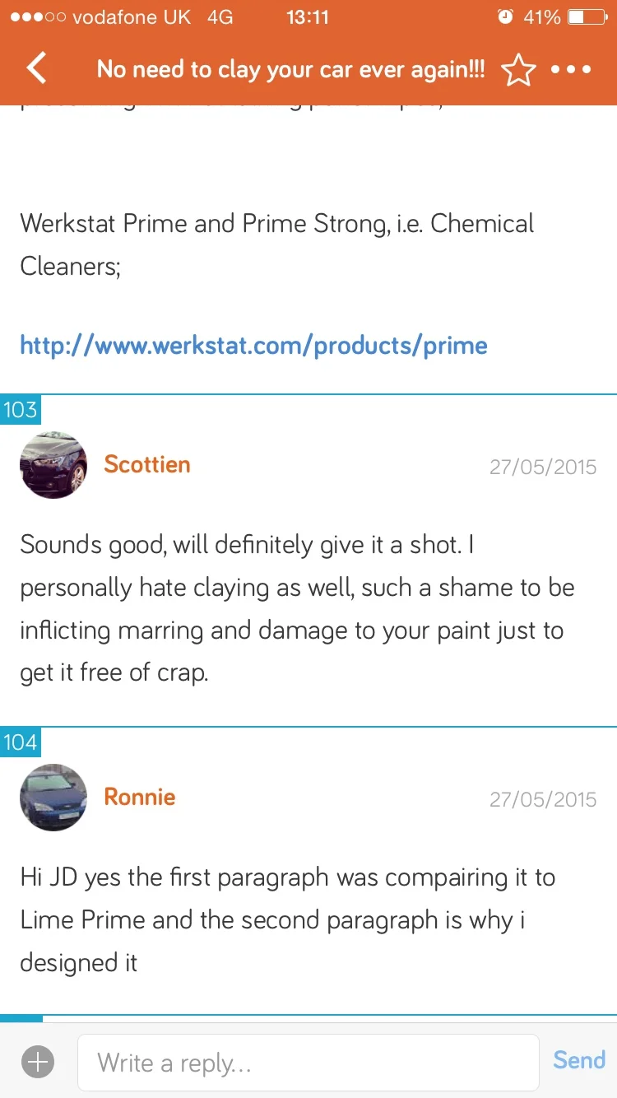Screen dimensions: 617x1098
Task: View Scottien's avatar picture
Action: [x=53, y=465]
